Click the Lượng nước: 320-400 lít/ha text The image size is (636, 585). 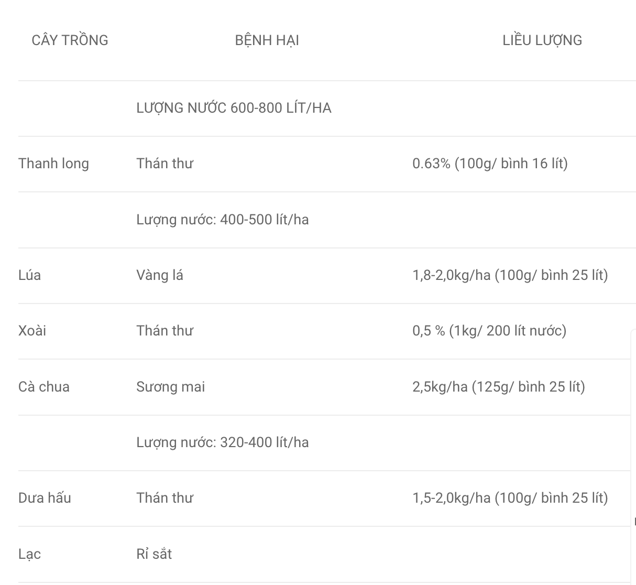pos(222,442)
